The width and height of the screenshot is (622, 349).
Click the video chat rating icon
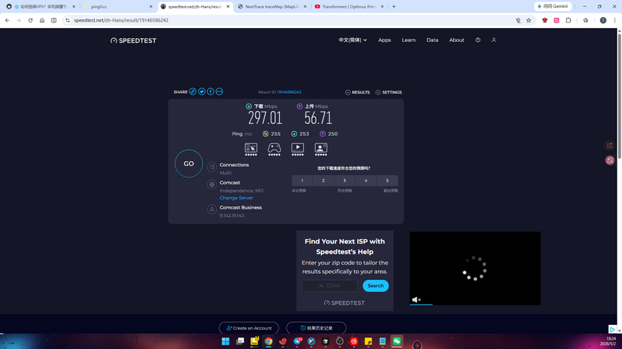point(321,148)
